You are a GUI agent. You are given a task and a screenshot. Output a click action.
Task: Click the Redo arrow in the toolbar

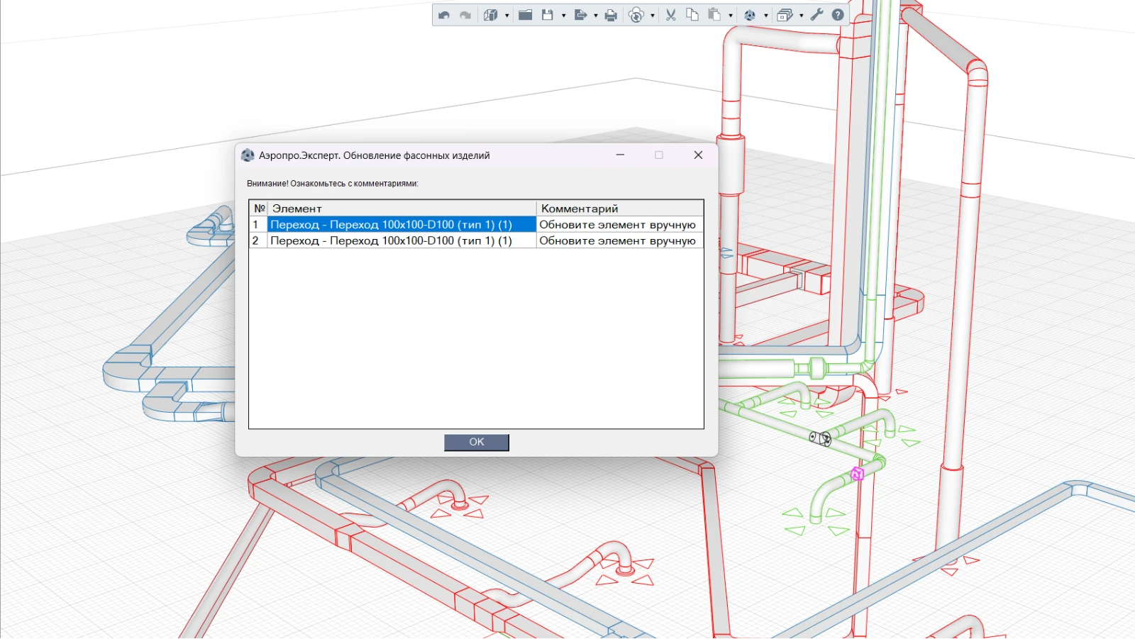[x=465, y=15]
